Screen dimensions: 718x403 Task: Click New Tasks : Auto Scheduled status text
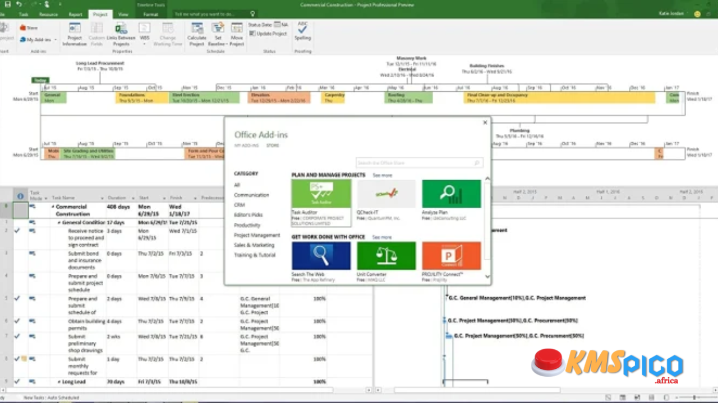click(x=51, y=397)
